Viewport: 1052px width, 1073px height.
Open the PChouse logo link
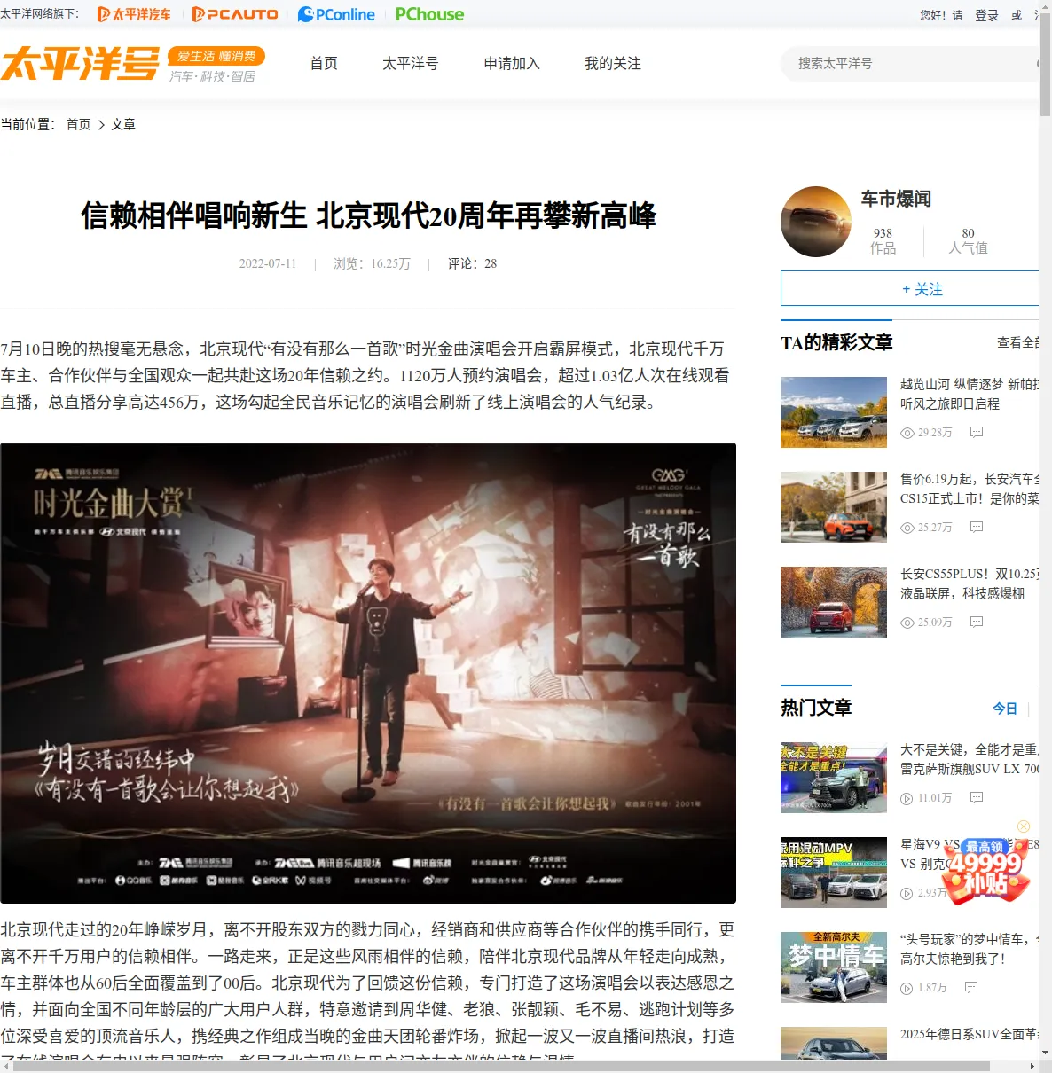pos(429,14)
